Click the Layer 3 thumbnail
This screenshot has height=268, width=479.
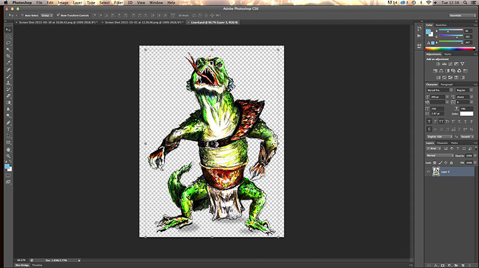[436, 172]
